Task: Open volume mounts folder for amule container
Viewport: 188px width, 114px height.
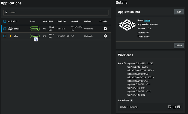Action: (174, 107)
